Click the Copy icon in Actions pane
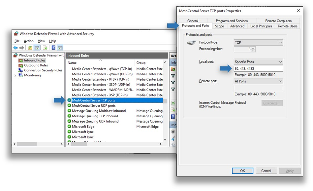 [173, 145]
